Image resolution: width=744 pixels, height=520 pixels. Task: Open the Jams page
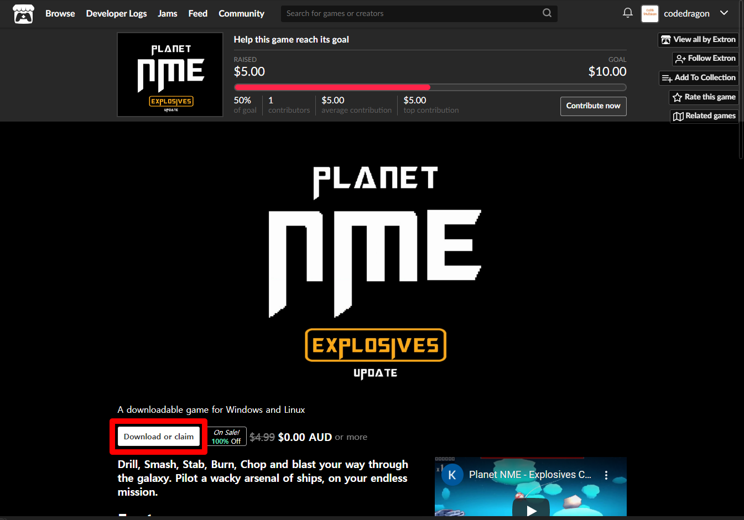tap(168, 13)
